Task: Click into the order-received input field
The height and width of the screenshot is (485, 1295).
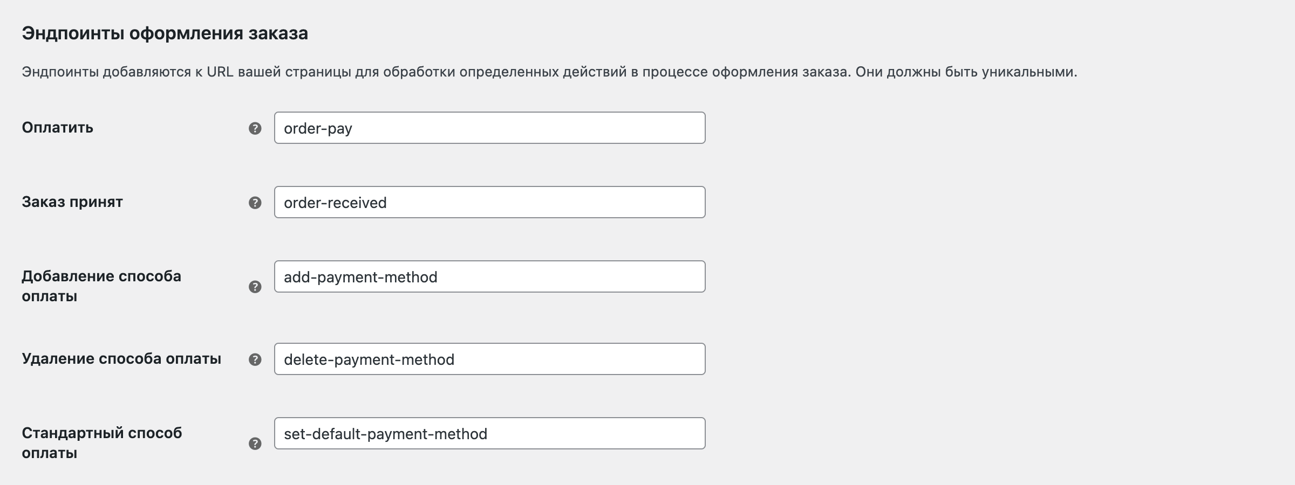Action: 489,202
